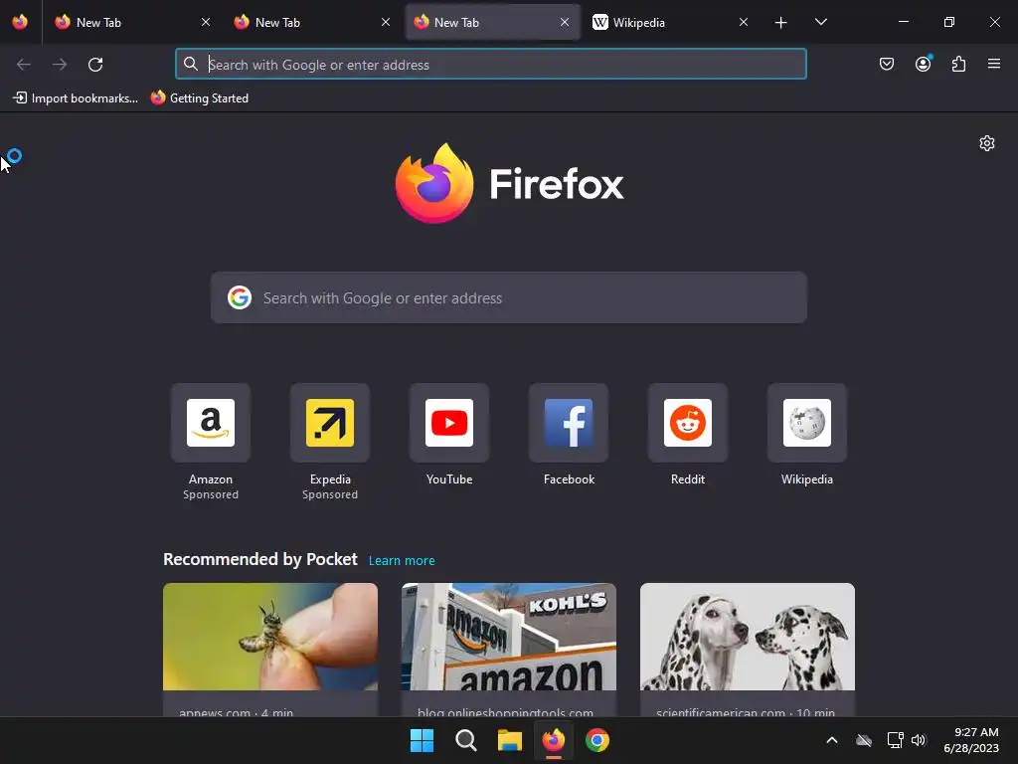Focus the address bar search field
Viewport: 1018px width, 764px height.
491,65
